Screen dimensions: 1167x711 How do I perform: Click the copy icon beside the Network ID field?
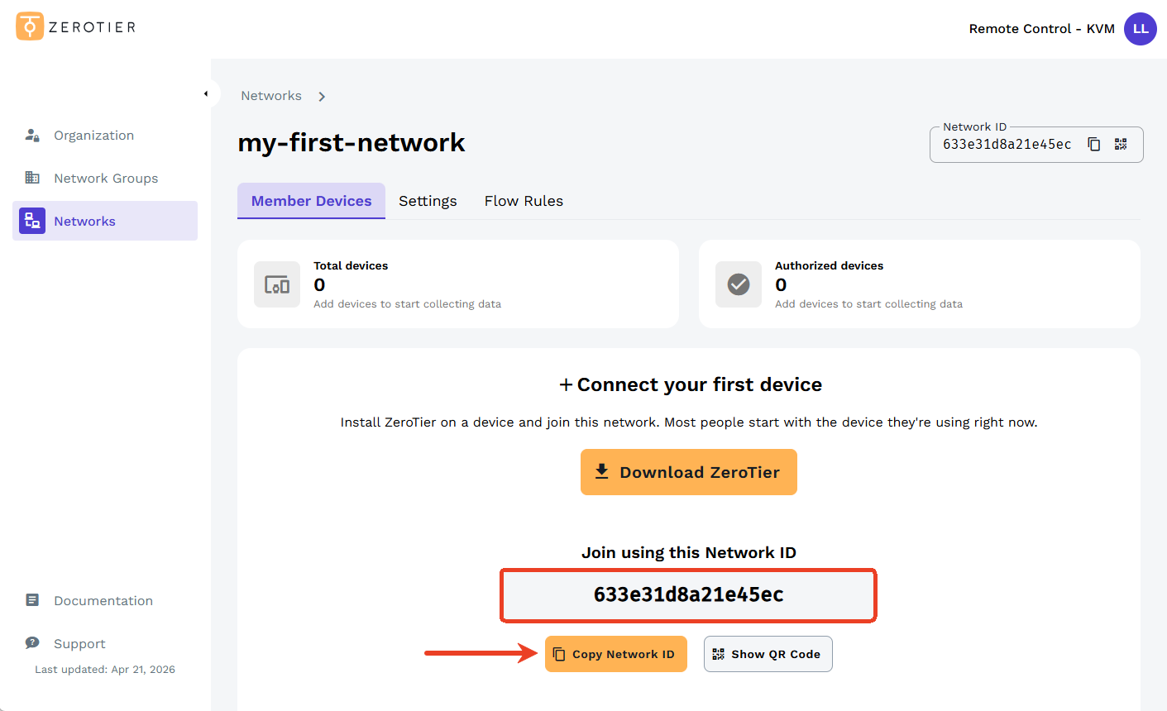[1093, 143]
